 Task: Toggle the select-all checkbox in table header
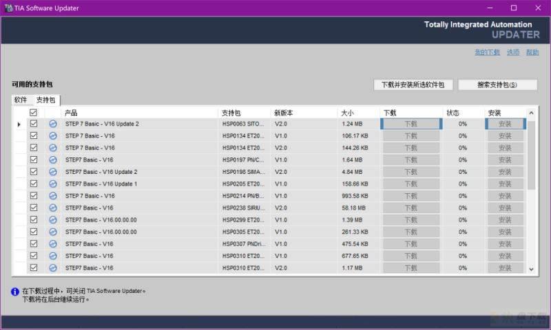pyautogui.click(x=33, y=113)
